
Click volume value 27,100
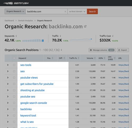93,90
